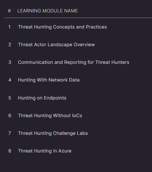Image resolution: width=152 pixels, height=172 pixels.
Task: Click row number 5
Action: point(10,98)
